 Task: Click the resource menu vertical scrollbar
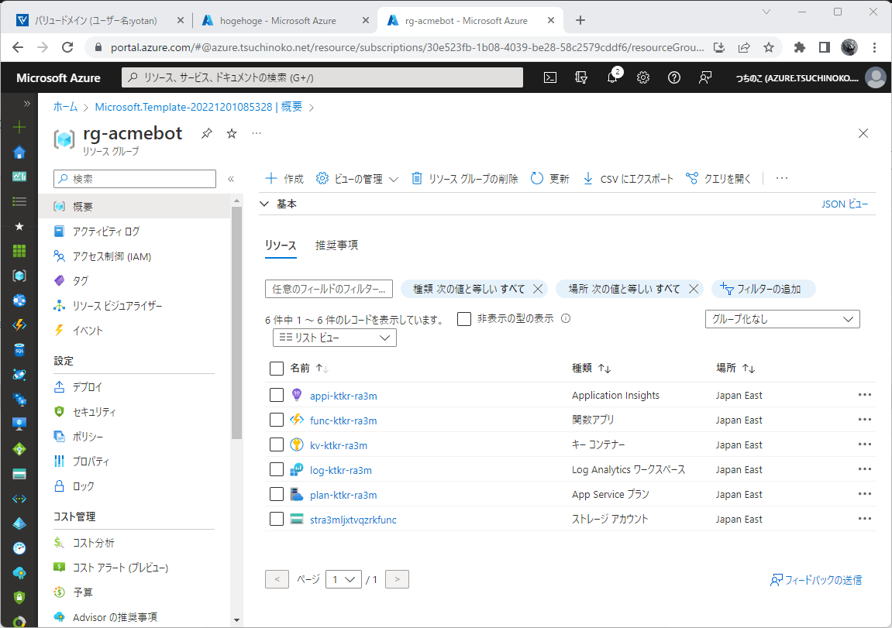tap(236, 323)
